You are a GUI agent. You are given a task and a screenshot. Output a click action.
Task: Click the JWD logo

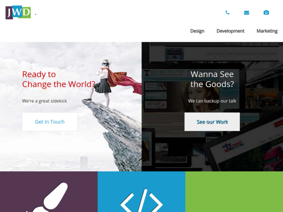(x=18, y=12)
